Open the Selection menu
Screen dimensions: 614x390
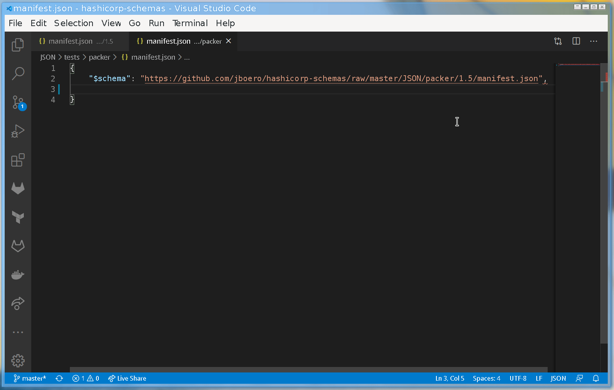[x=74, y=23]
